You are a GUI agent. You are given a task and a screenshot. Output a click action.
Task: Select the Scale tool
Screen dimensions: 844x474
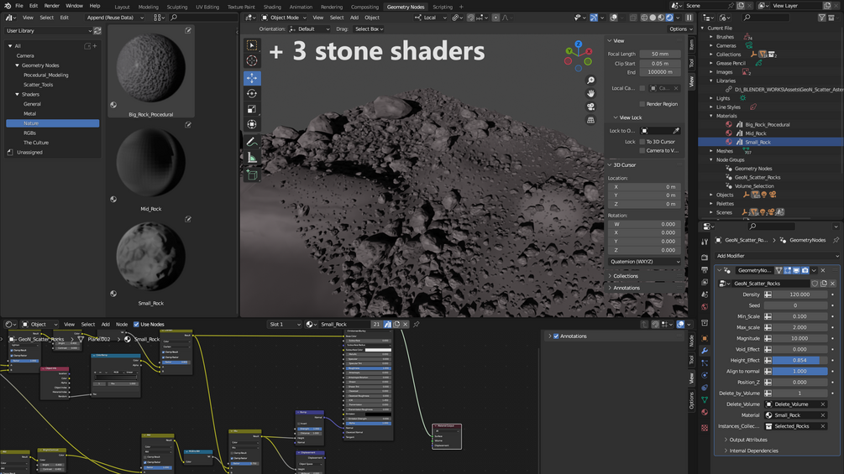click(x=251, y=109)
